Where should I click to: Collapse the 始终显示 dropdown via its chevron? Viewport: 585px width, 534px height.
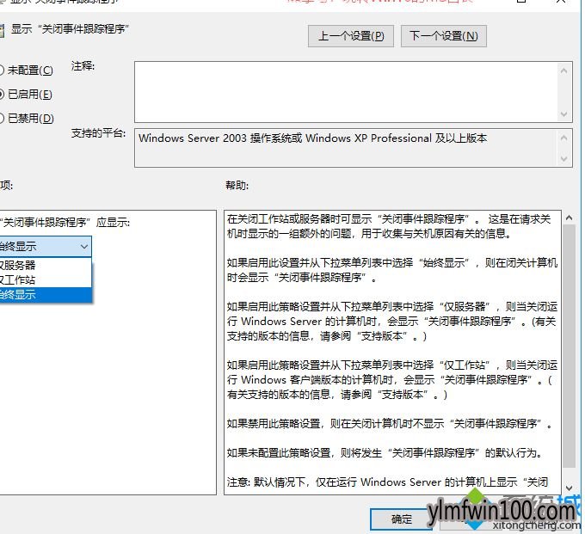pyautogui.click(x=84, y=247)
